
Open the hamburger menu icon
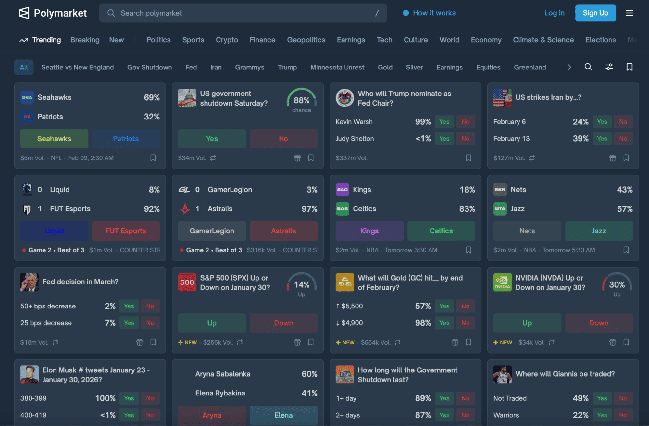click(629, 13)
